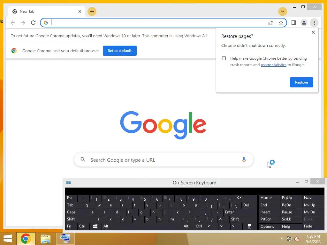This screenshot has width=327, height=245.
Task: Click the PrtScn key on the On-Screen Keyboard
Action: click(269, 219)
